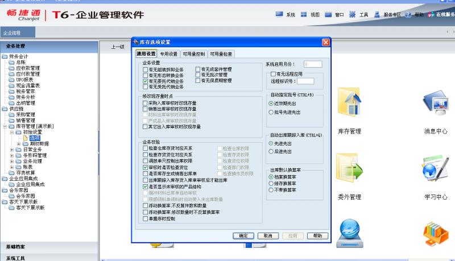Click the 供应链 folder icon
Screen dimensions: 455x261
(5, 109)
